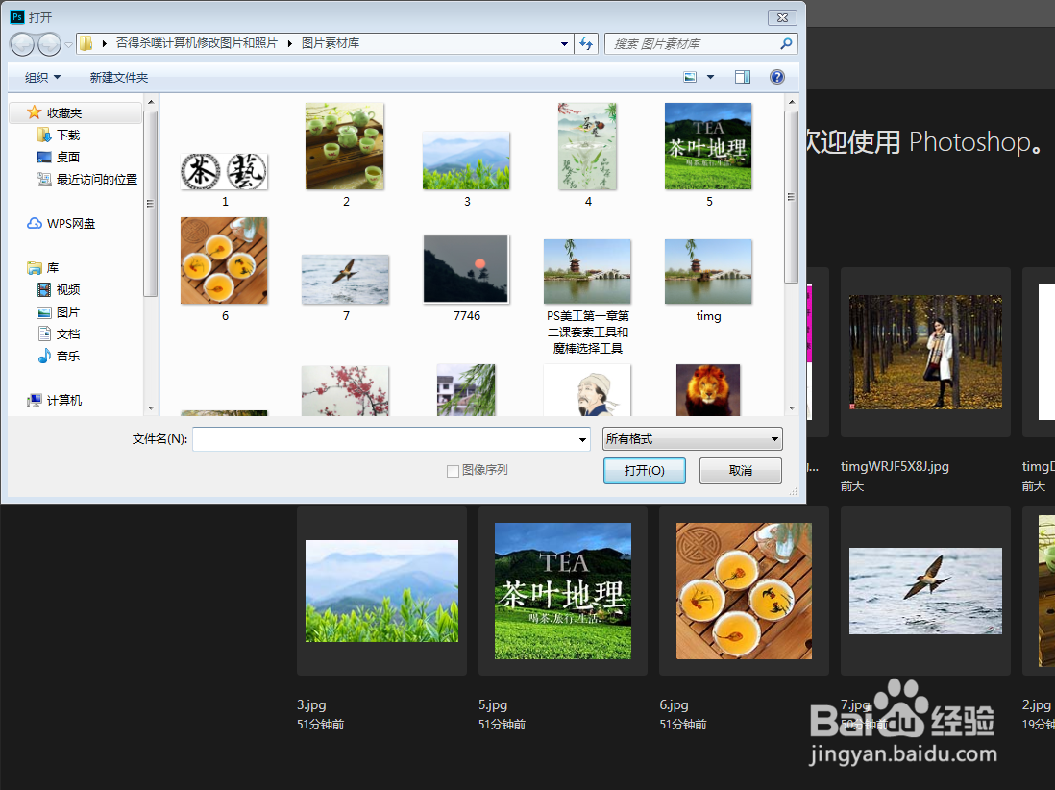Open the blue help question icon
This screenshot has width=1055, height=790.
pyautogui.click(x=777, y=78)
